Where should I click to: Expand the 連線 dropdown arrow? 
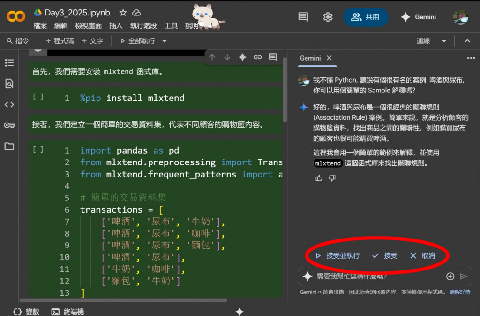click(444, 41)
